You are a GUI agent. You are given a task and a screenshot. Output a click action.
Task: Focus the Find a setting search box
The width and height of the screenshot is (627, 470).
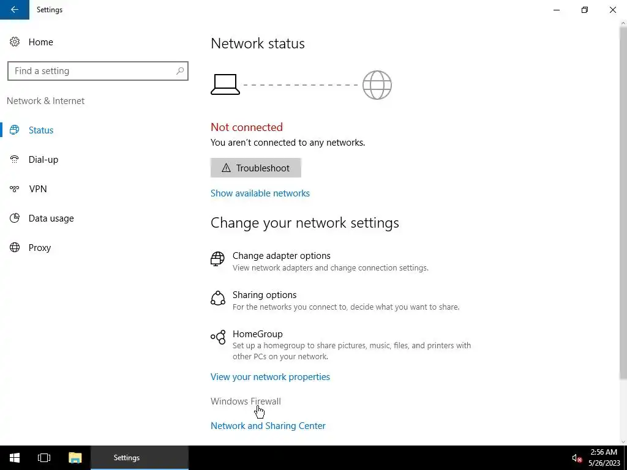coord(97,71)
